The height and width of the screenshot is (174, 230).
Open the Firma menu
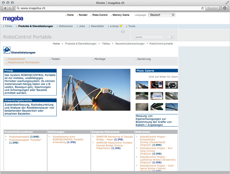click(9, 26)
